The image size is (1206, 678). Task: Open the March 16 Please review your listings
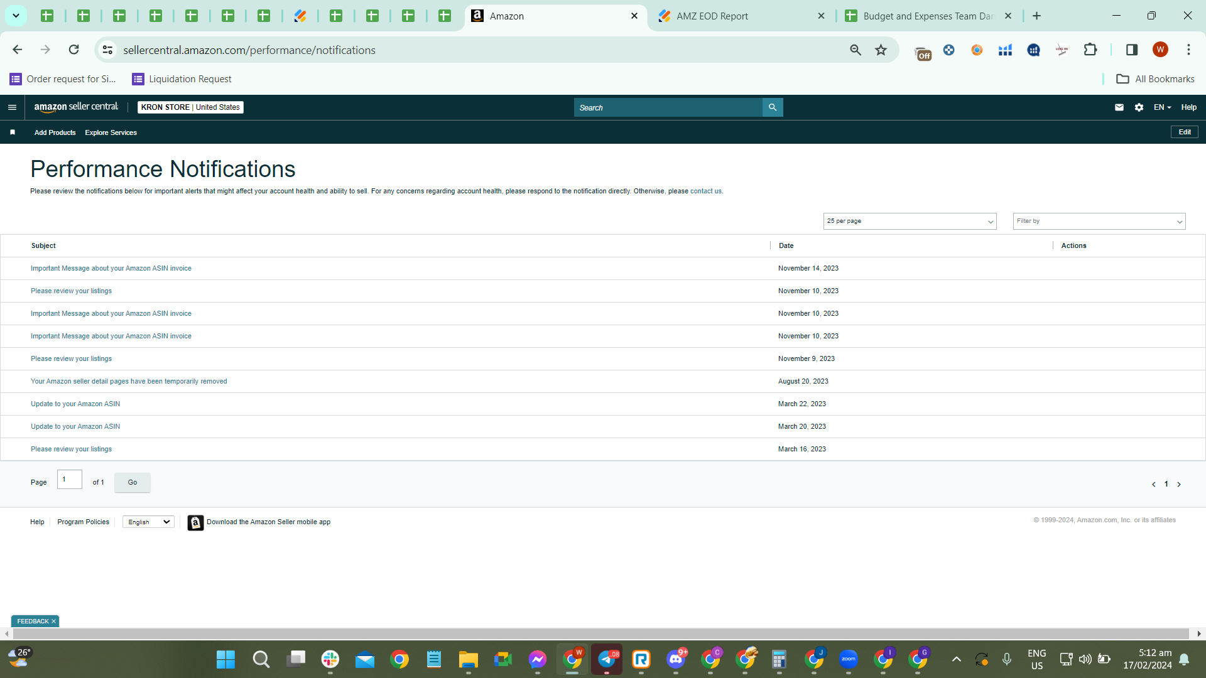click(71, 449)
